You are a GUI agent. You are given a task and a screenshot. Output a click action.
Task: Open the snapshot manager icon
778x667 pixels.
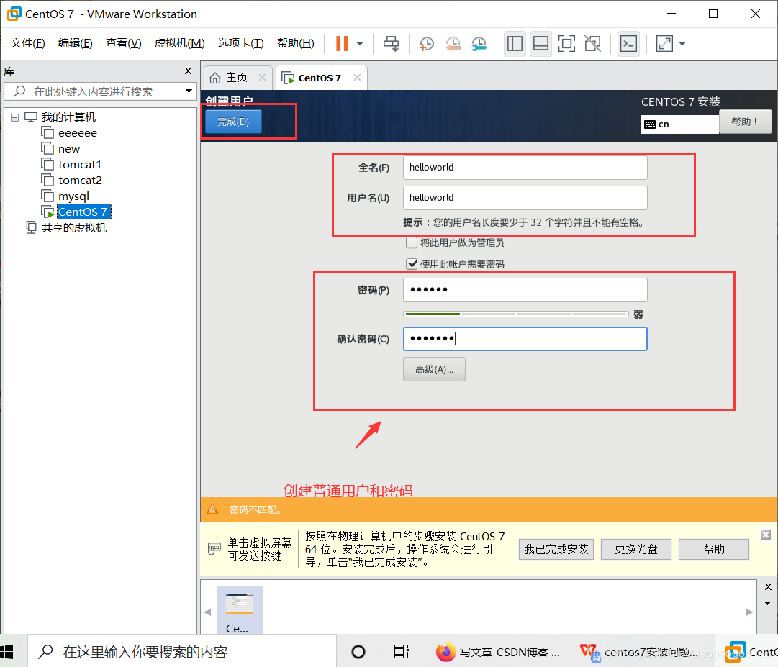479,44
